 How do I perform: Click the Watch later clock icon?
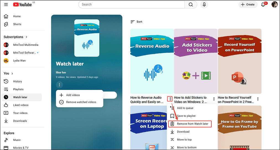[x=6, y=97]
